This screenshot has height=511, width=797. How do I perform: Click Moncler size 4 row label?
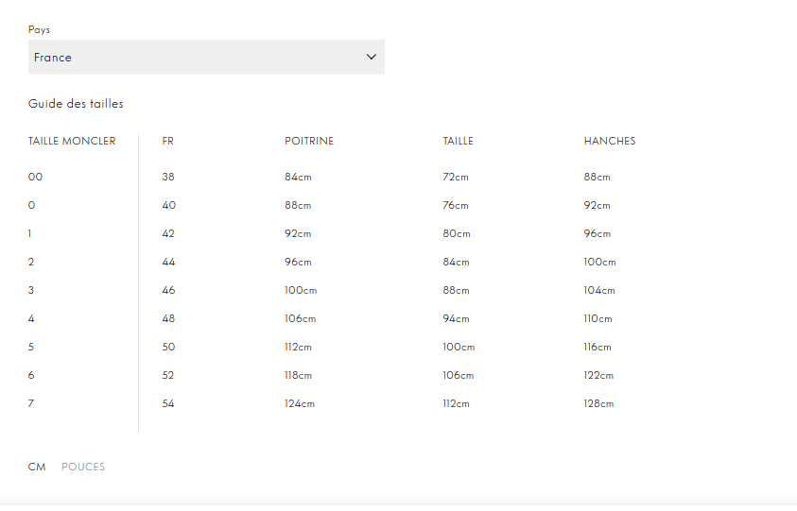[x=31, y=318]
